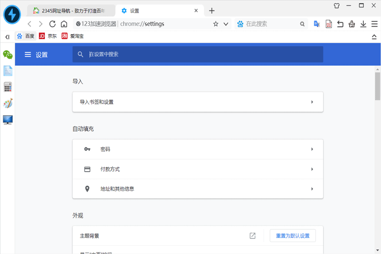Open WeChat from the sidebar
The height and width of the screenshot is (254, 381).
coord(8,54)
